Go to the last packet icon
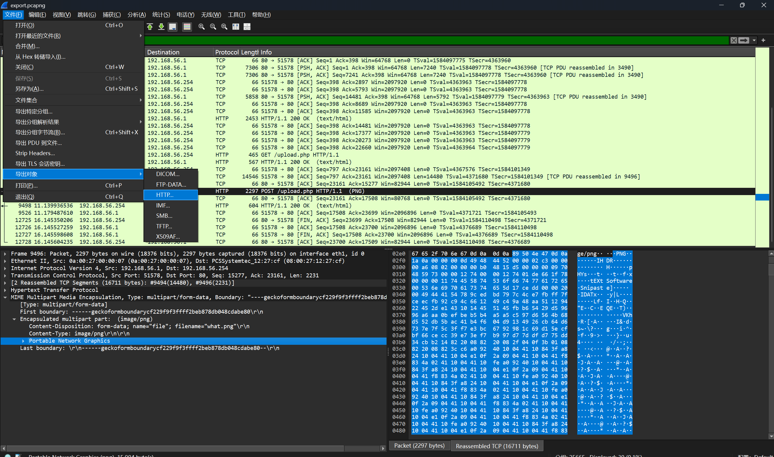Viewport: 774px width, 457px height. click(x=161, y=27)
